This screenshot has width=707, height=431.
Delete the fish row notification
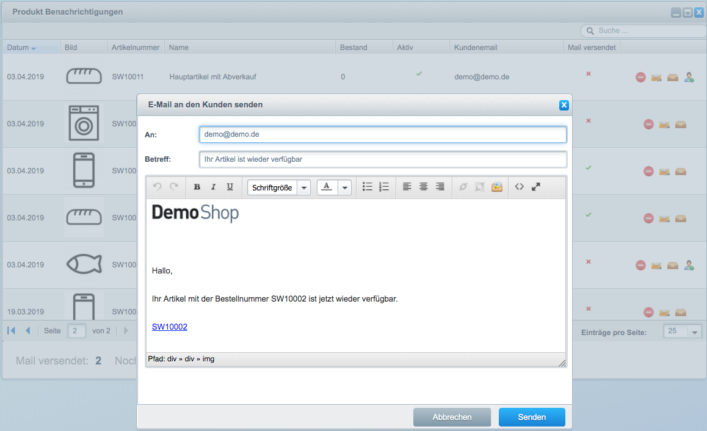(640, 266)
